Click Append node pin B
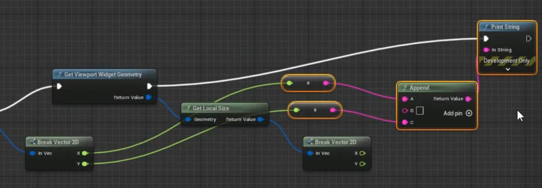This screenshot has width=542, height=188. pos(405,110)
